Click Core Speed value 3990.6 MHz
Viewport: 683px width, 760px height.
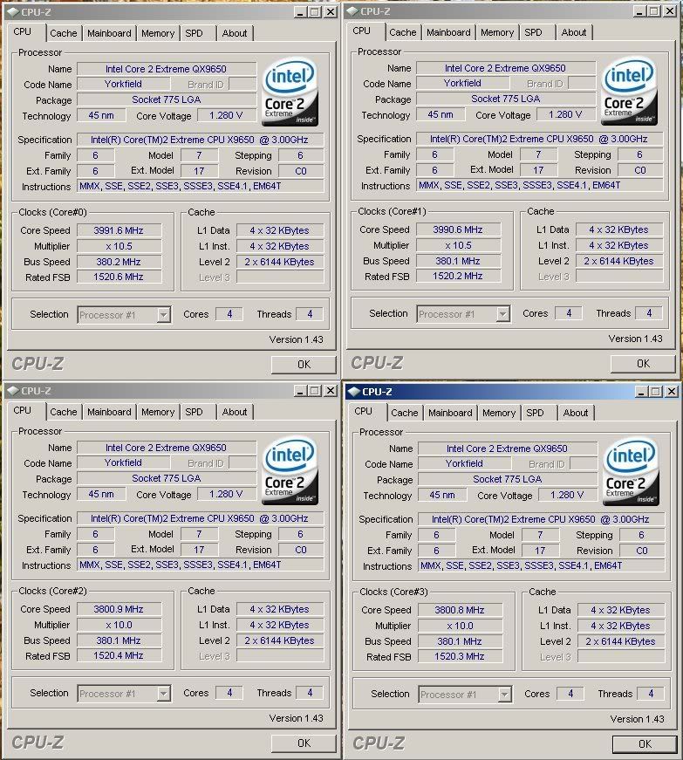click(x=458, y=229)
